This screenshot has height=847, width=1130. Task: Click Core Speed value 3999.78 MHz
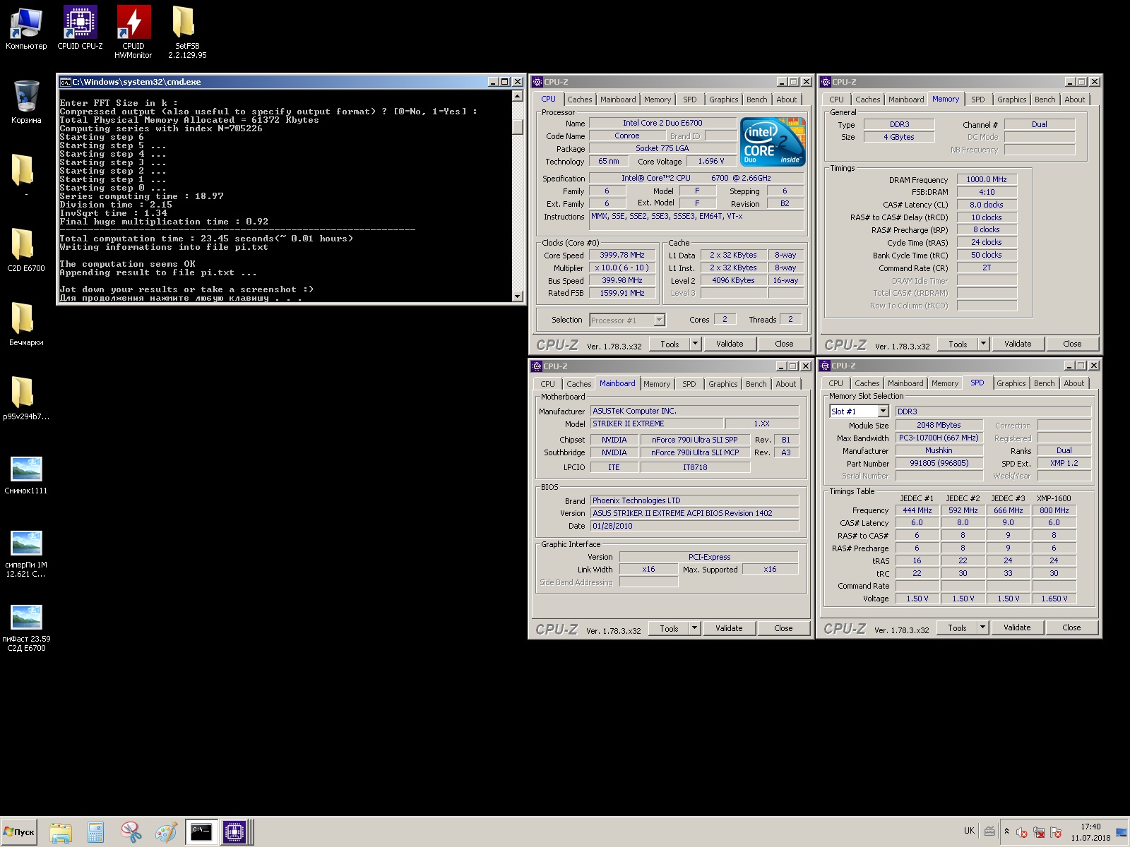pos(622,256)
